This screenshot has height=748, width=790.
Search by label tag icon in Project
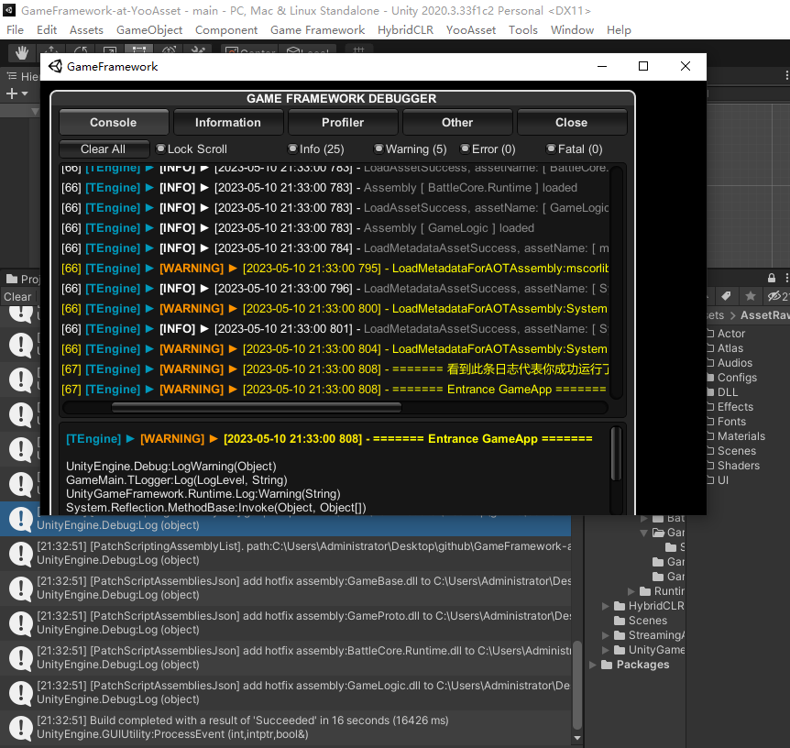726,296
